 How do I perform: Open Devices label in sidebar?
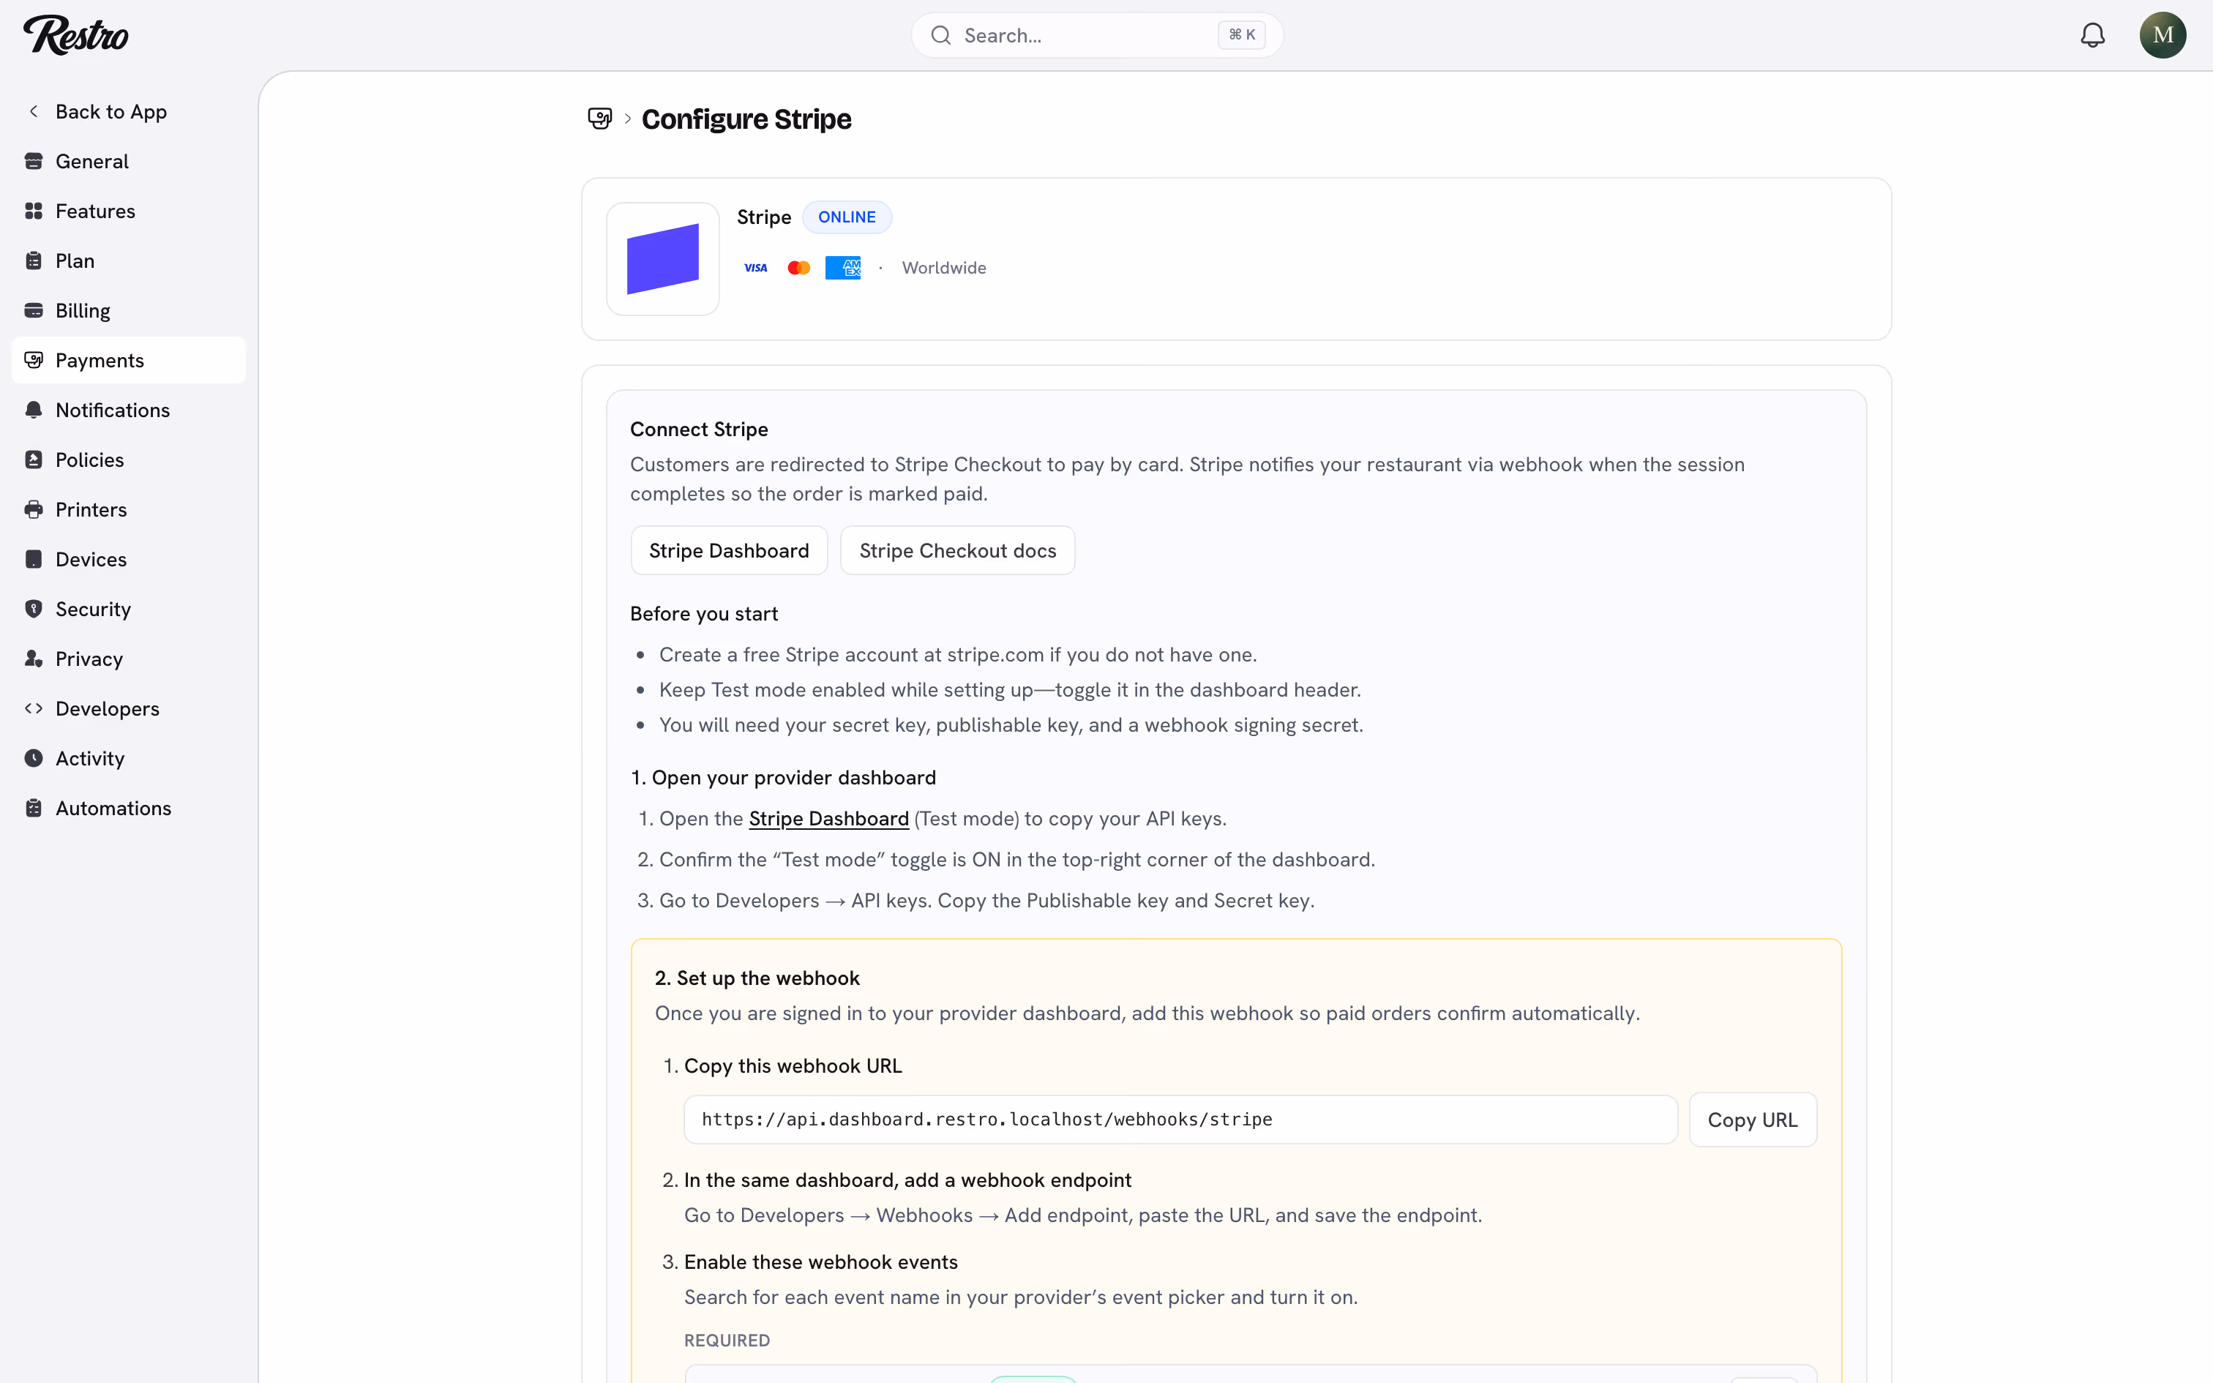[x=91, y=559]
